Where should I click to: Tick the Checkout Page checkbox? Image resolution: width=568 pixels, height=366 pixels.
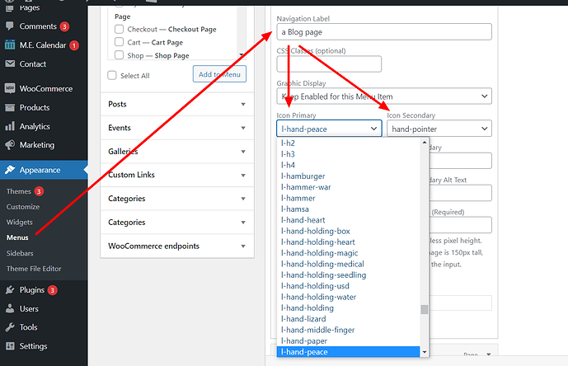coord(120,30)
